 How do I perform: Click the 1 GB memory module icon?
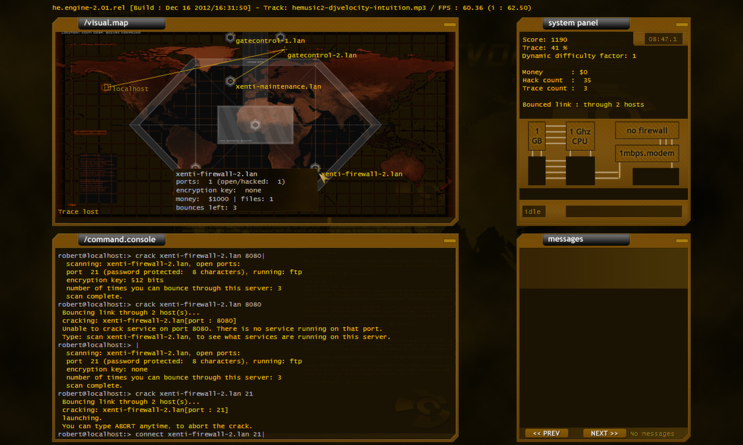pyautogui.click(x=536, y=136)
